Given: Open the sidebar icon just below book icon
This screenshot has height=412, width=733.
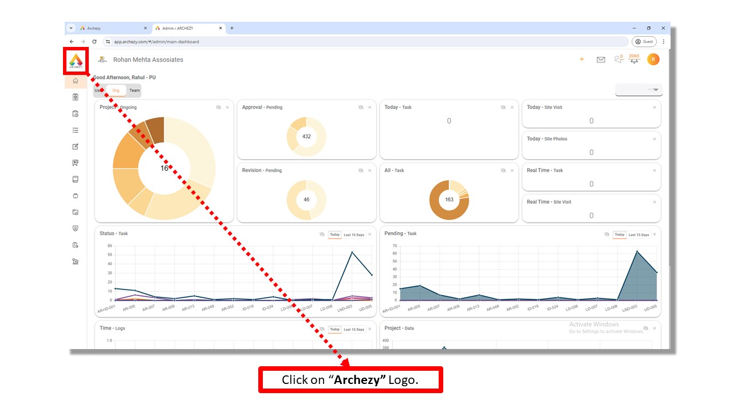Looking at the screenshot, I should point(76,196).
